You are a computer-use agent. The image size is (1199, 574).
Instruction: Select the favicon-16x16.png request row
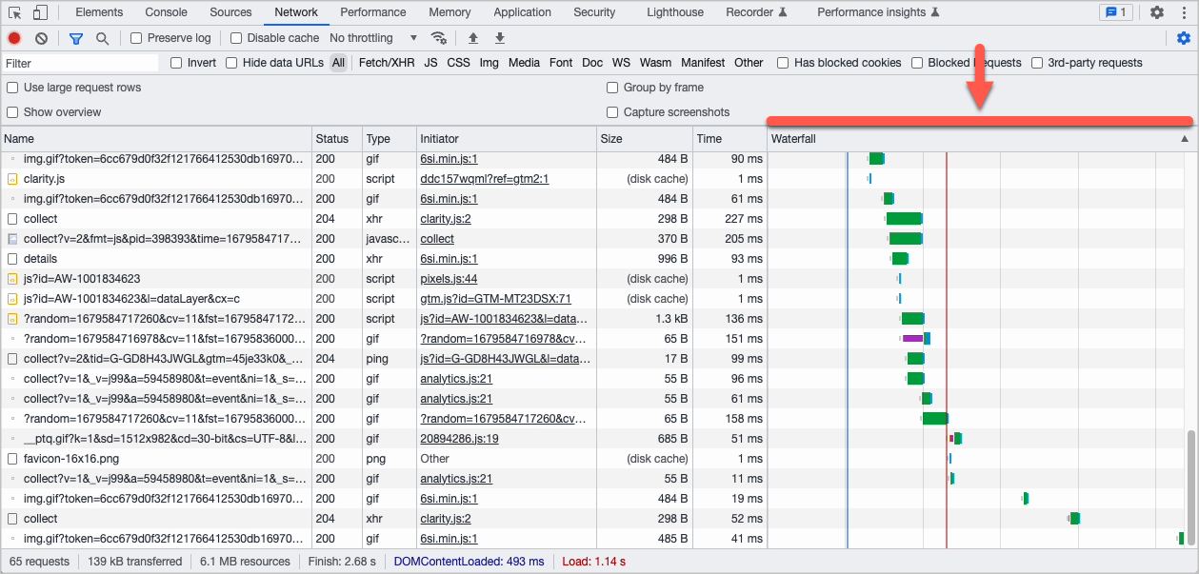pyautogui.click(x=383, y=459)
